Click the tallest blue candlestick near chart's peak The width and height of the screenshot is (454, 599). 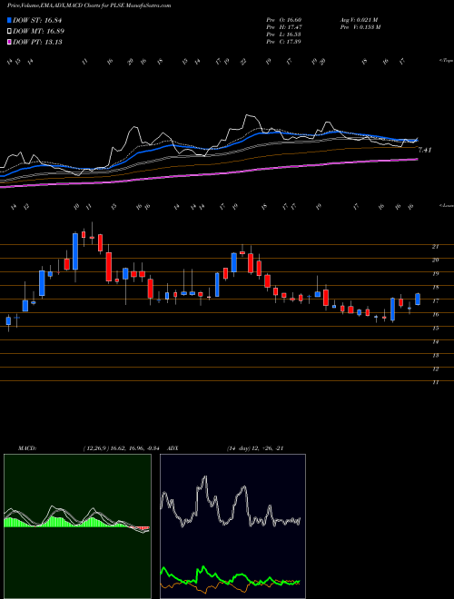75,251
